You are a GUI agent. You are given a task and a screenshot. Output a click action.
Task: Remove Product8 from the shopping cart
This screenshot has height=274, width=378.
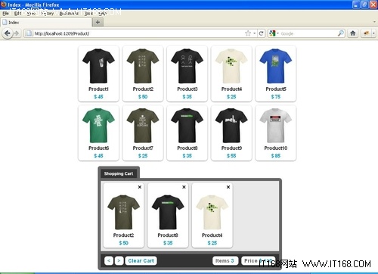tap(184, 187)
